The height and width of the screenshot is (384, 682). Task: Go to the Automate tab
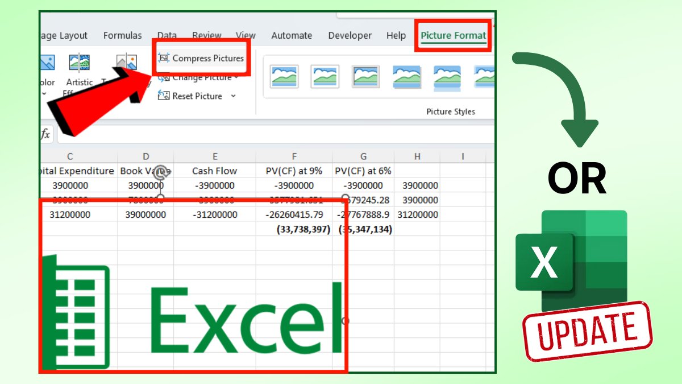(292, 35)
